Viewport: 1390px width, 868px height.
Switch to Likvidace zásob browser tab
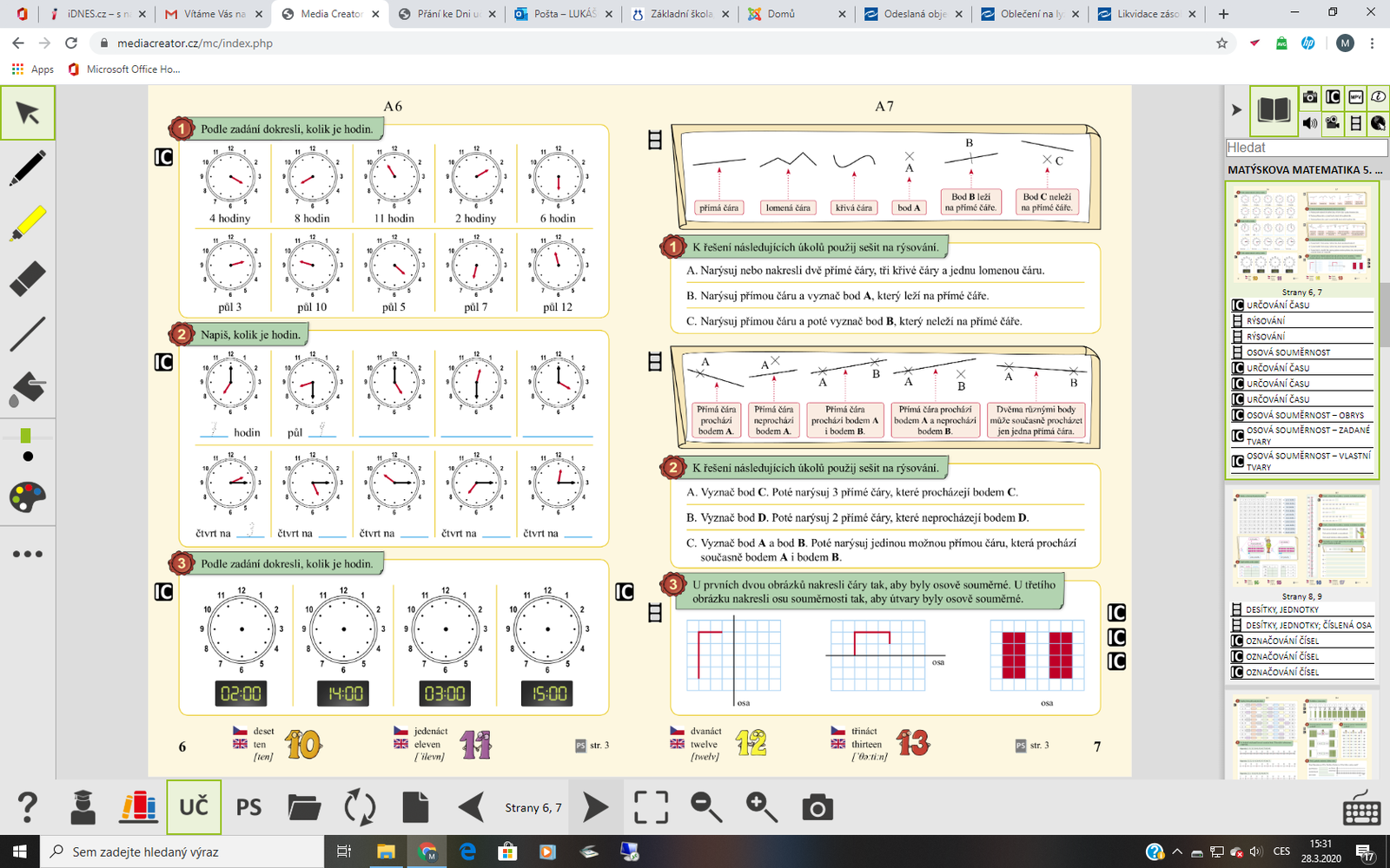pos(1147,14)
